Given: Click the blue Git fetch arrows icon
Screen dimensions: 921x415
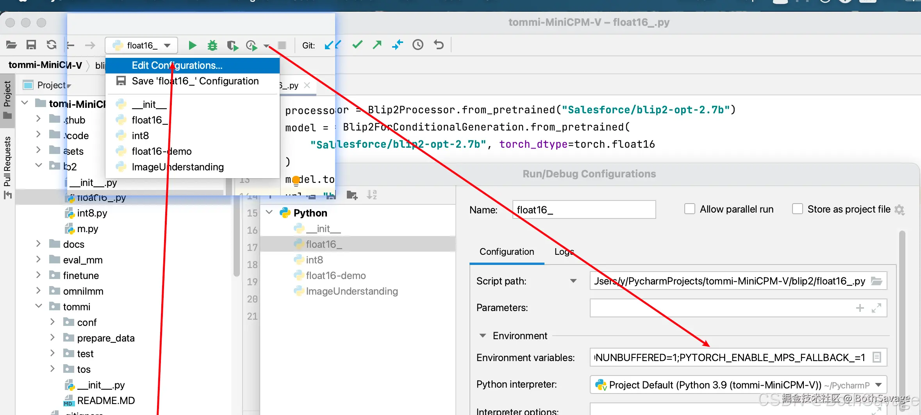Looking at the screenshot, I should point(397,45).
